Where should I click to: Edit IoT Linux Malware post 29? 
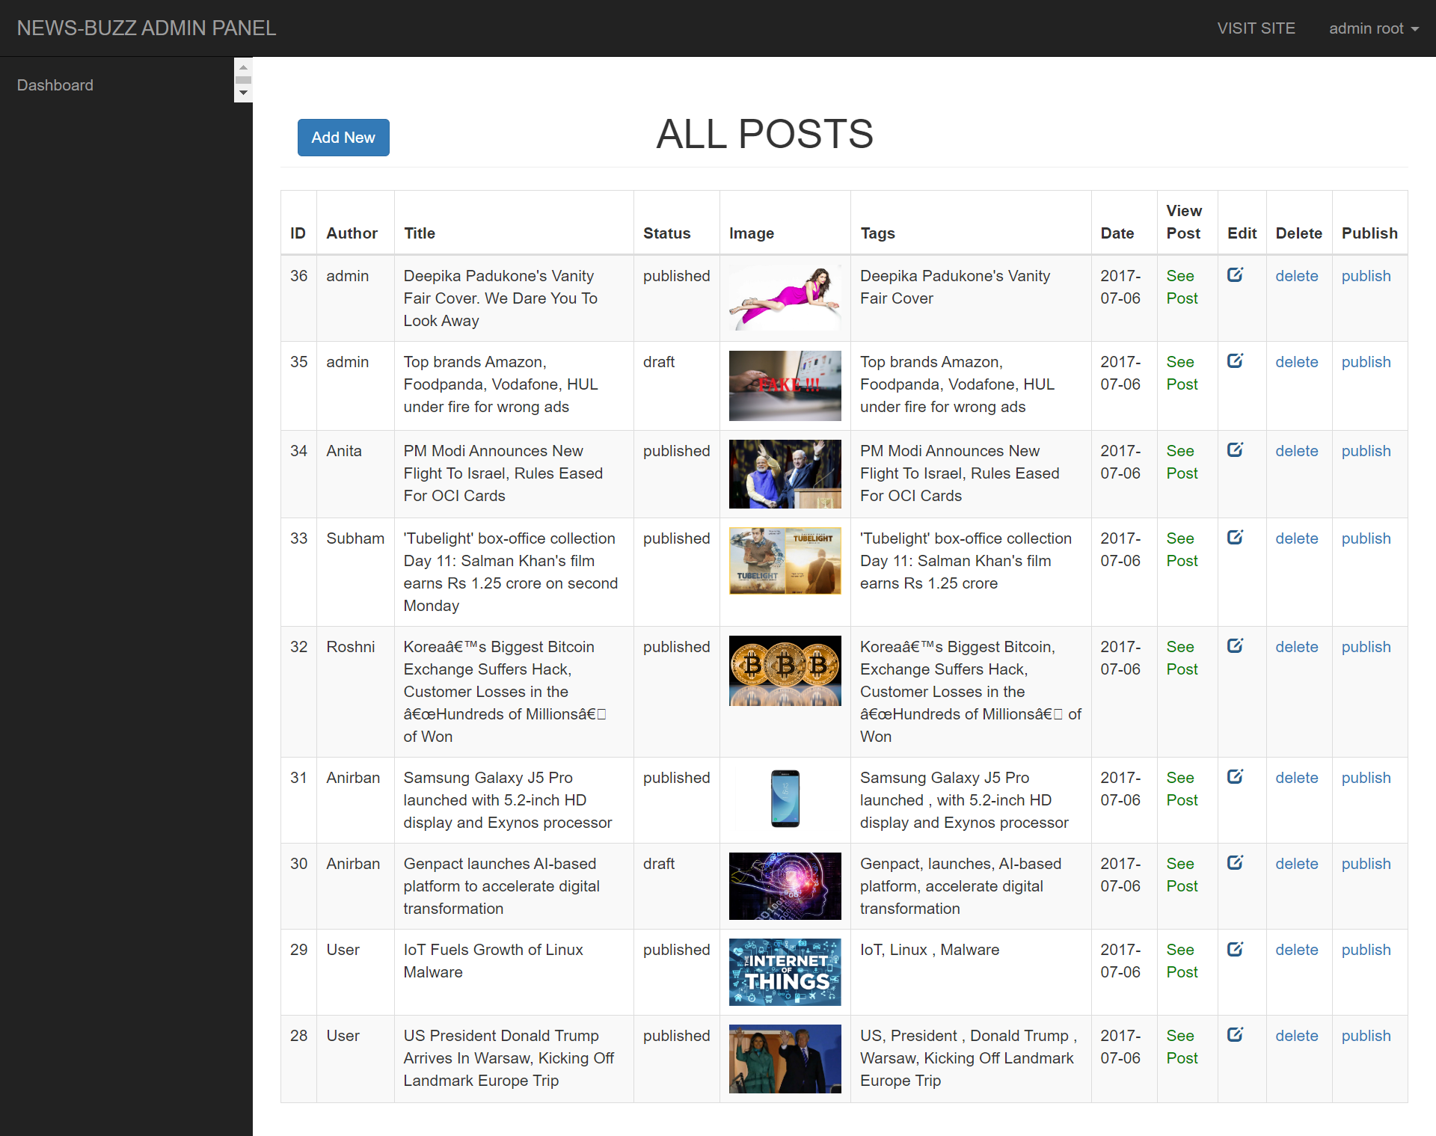click(x=1235, y=949)
